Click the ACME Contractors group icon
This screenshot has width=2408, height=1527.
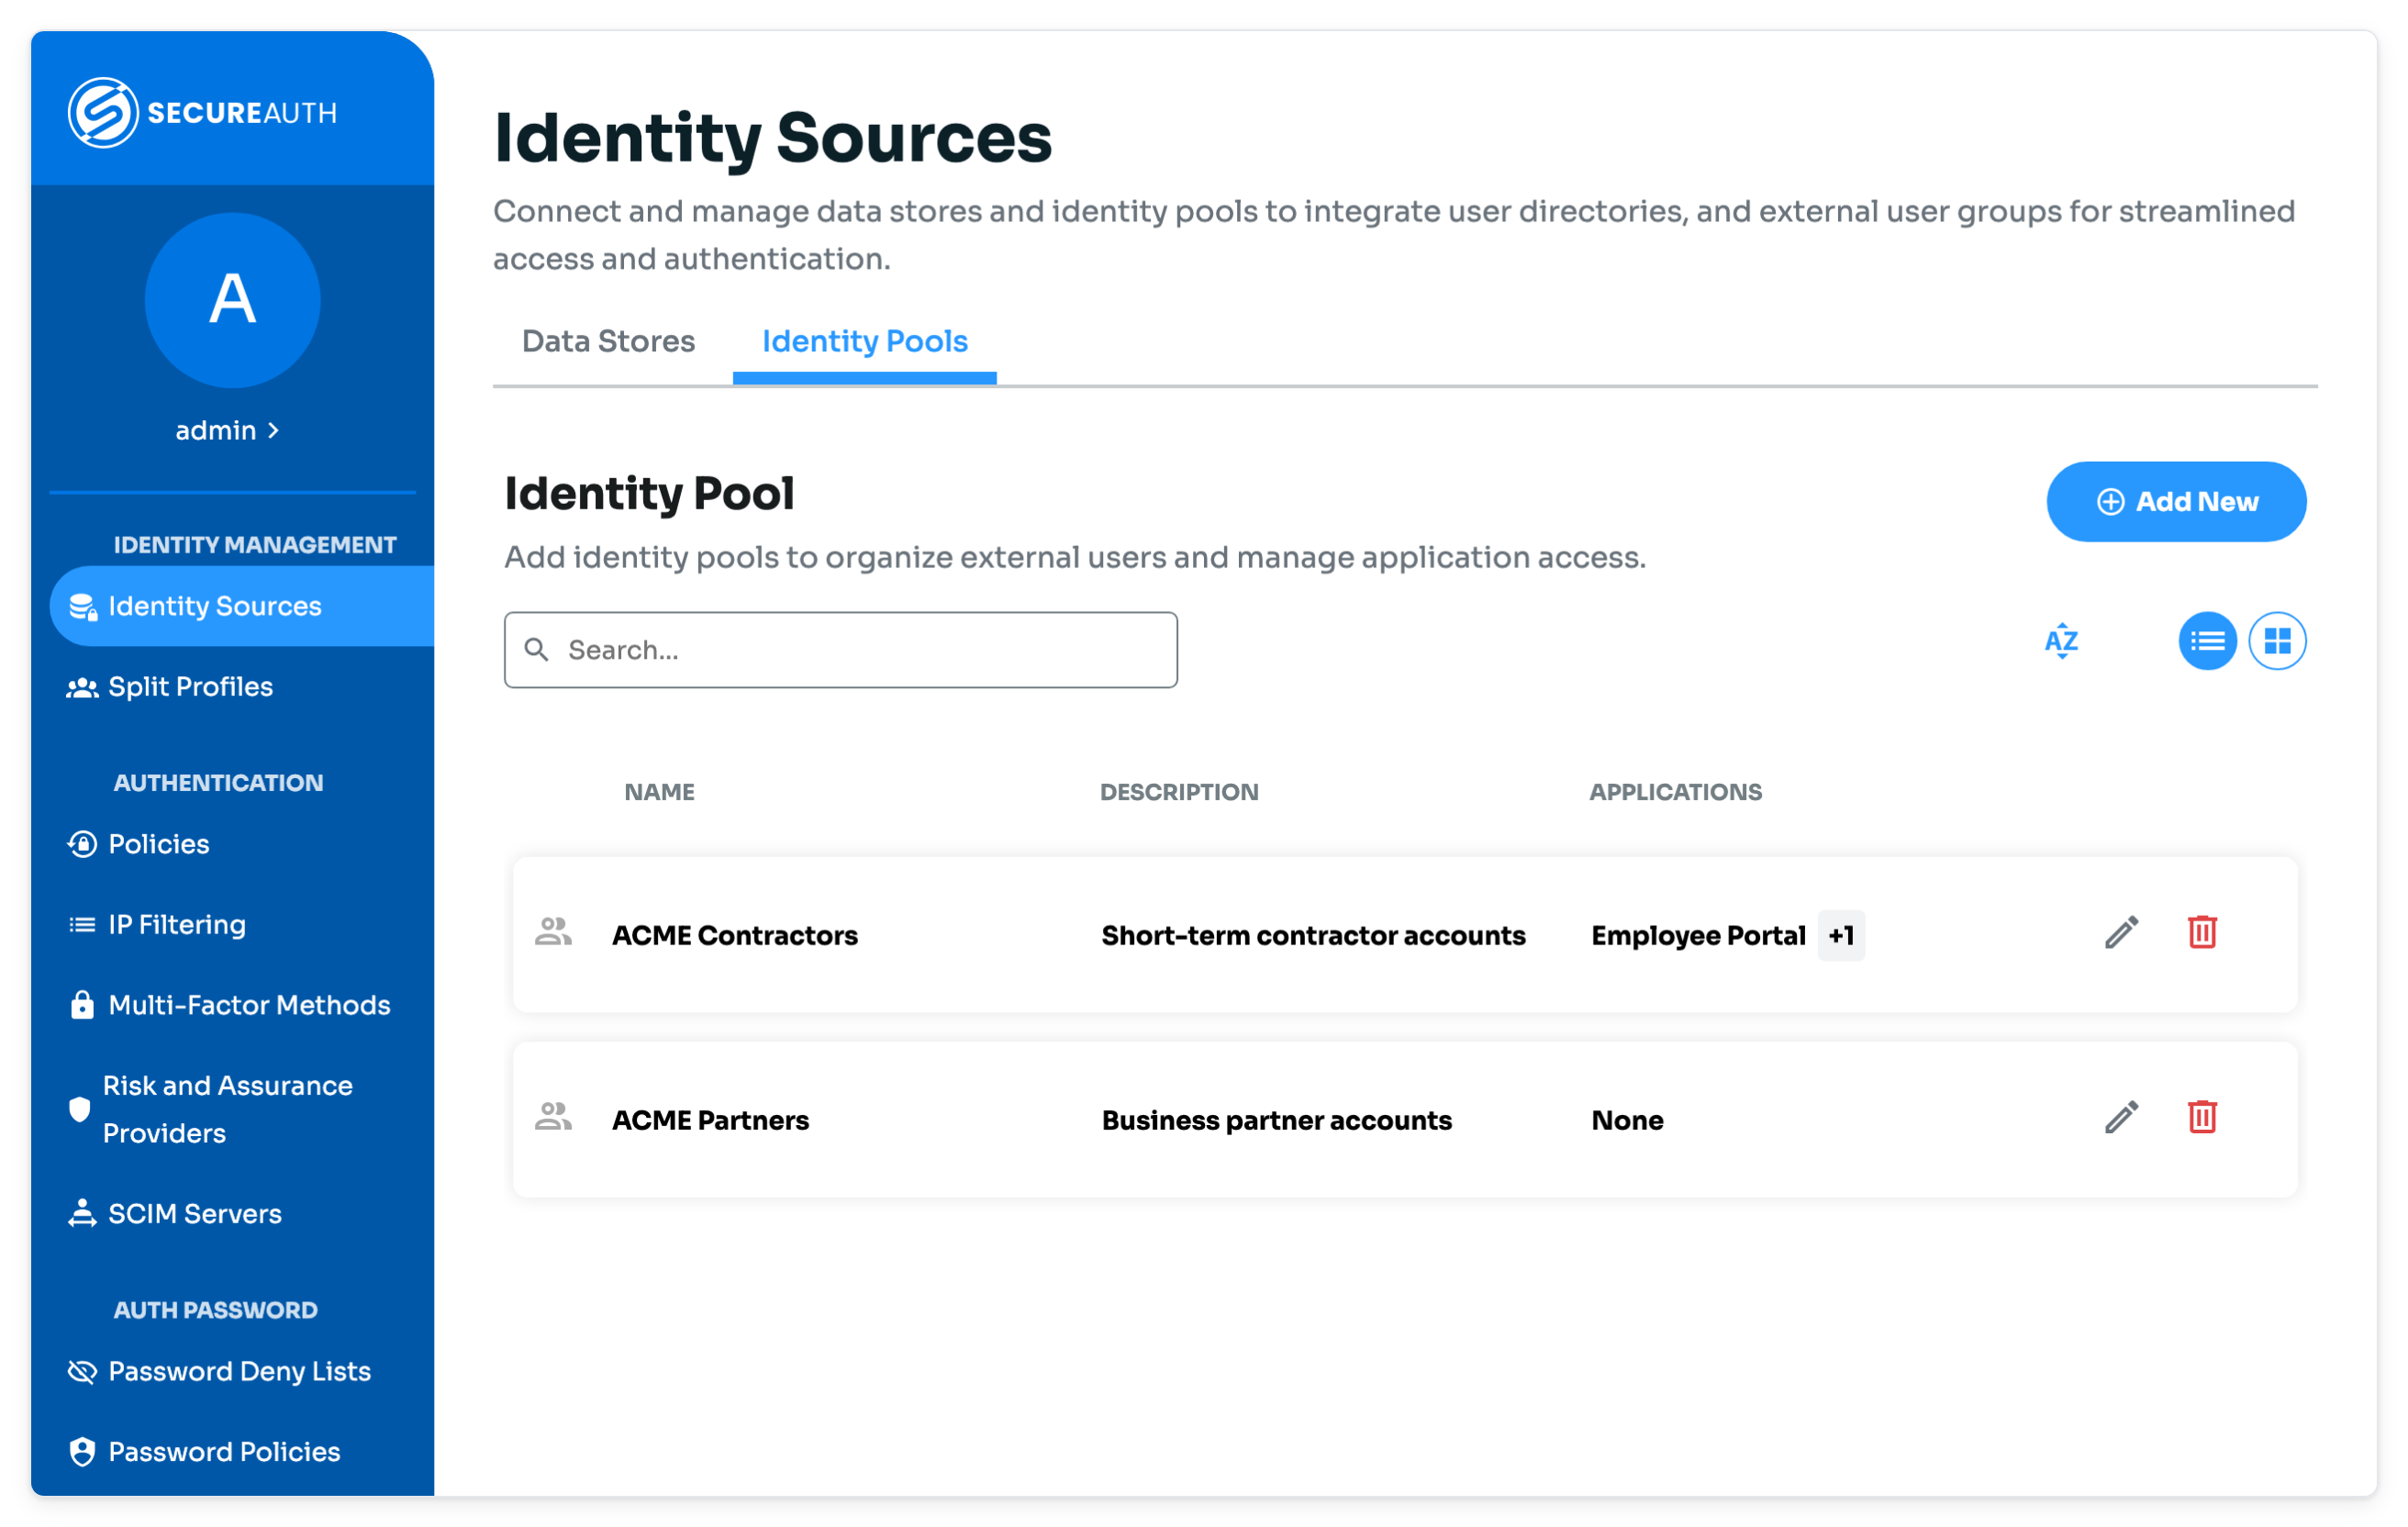(553, 932)
